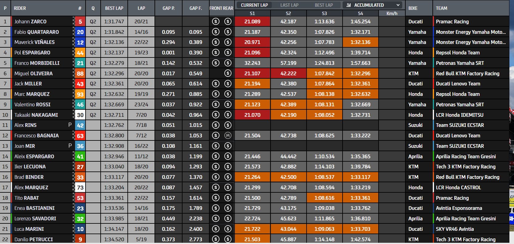The width and height of the screenshot is (514, 244).
Task: Click the FRONT REAR tyre column header
Action: (221, 8)
